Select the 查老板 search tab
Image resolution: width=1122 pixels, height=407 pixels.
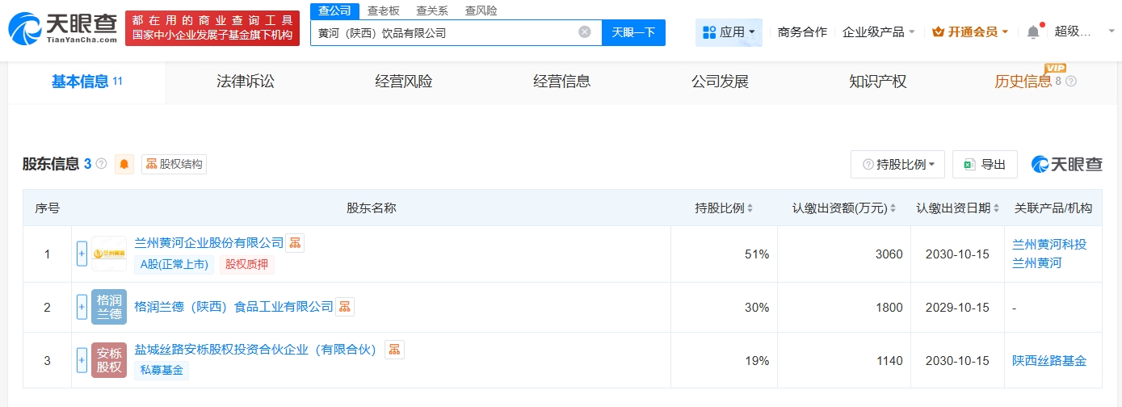click(x=383, y=10)
